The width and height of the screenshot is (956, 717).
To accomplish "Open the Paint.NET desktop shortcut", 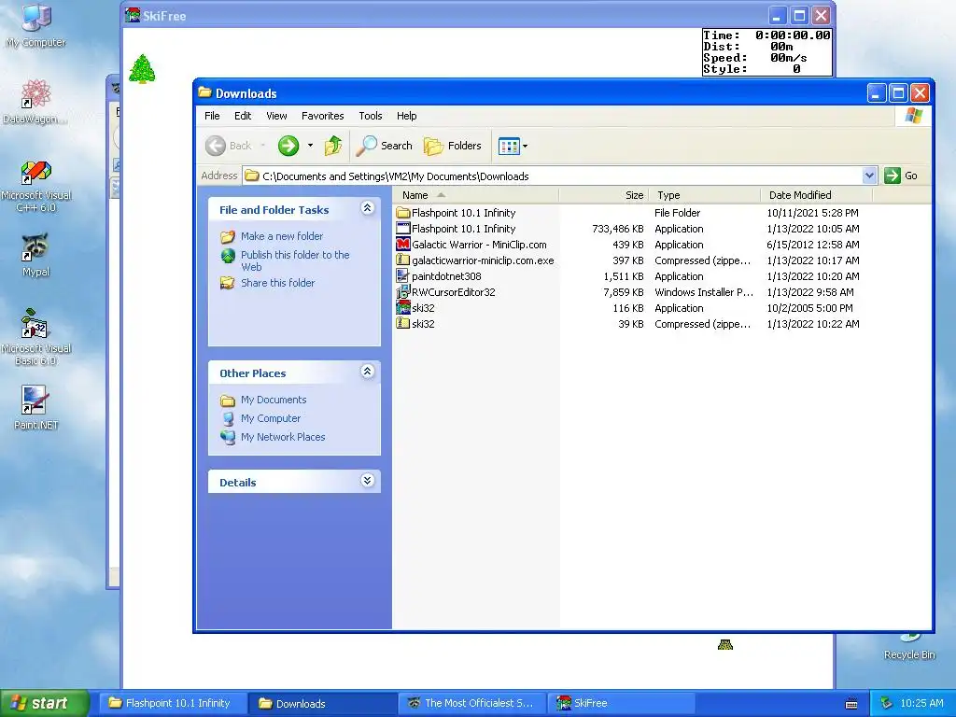I will coord(35,407).
